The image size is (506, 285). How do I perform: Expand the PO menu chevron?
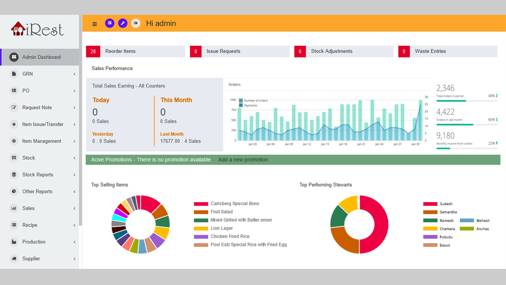click(75, 91)
